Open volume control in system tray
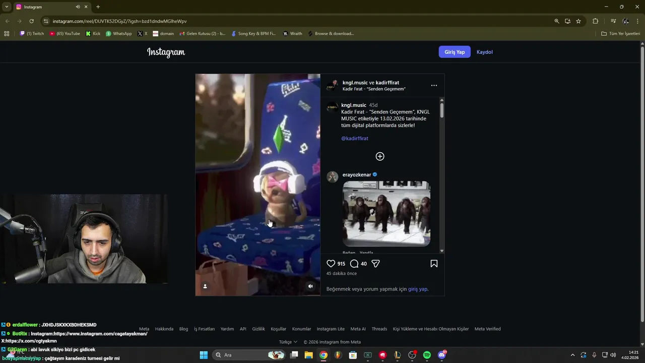 click(x=613, y=355)
